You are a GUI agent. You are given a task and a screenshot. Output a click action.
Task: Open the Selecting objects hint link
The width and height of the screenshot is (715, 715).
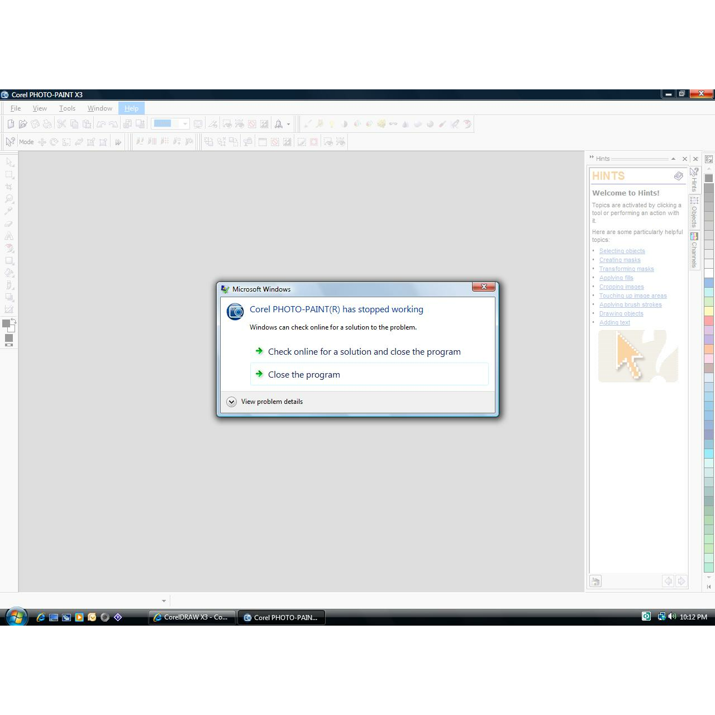pos(622,251)
